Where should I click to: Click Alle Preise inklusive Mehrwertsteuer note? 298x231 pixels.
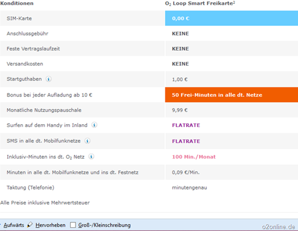click(45, 203)
